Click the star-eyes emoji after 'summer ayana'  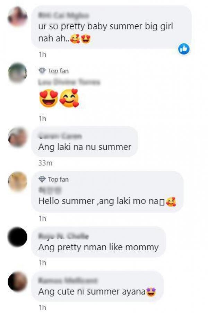tap(151, 292)
